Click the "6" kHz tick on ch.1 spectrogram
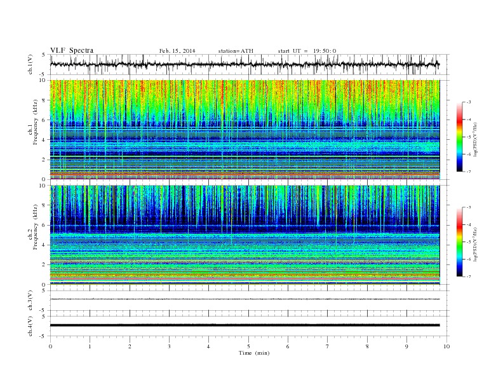The image size is (503, 389). [44, 120]
